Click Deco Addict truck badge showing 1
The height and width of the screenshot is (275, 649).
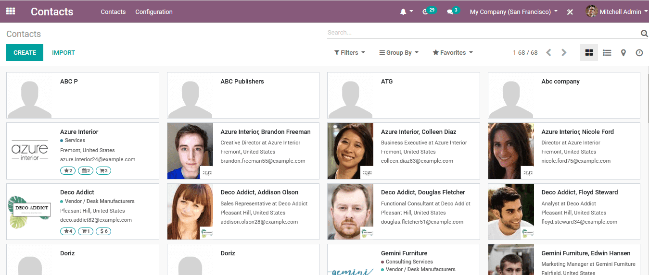pyautogui.click(x=86, y=231)
